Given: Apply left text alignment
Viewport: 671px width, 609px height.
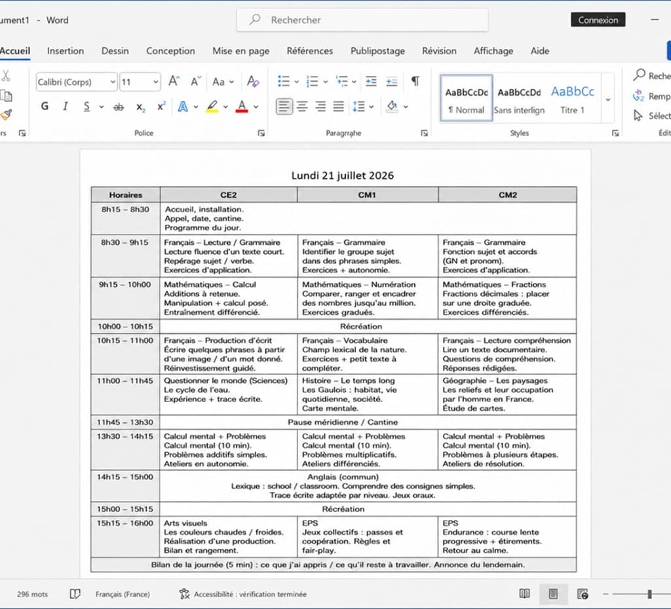Looking at the screenshot, I should coord(284,106).
